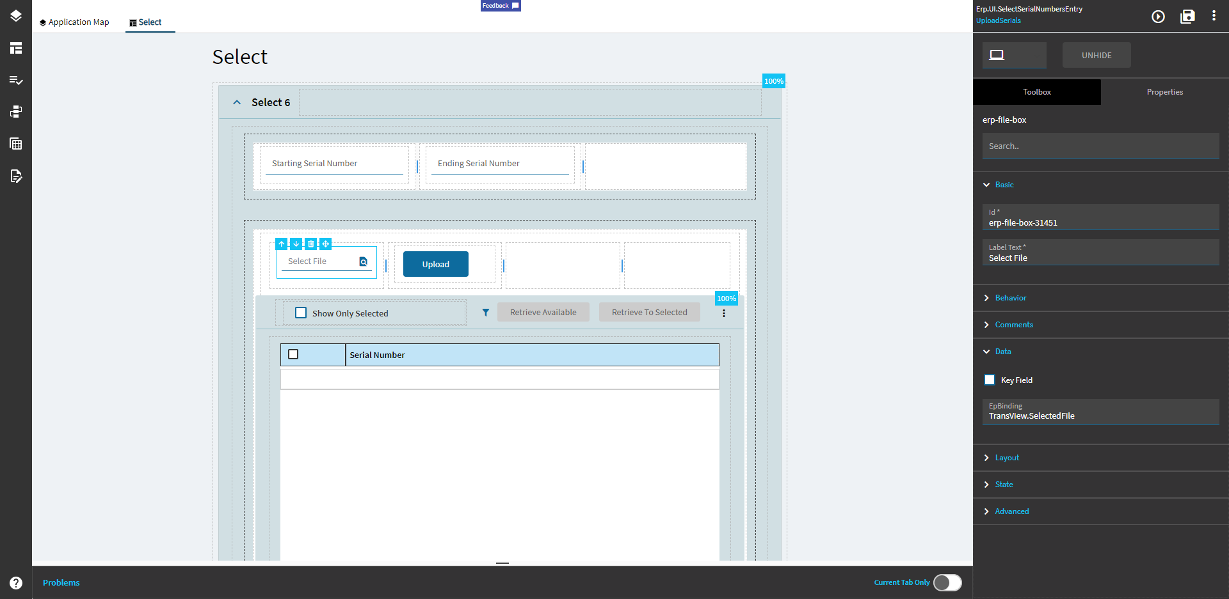
Task: Click the EpBinding field
Action: click(1101, 412)
